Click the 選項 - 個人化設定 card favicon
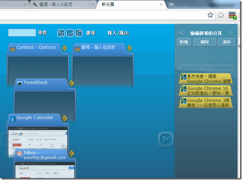 coord(77,49)
